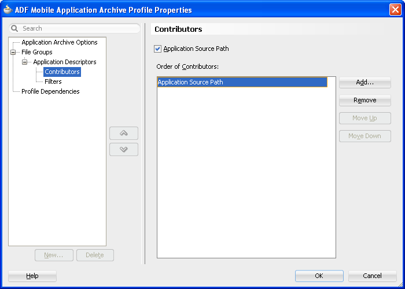
Task: Click the Move Up button
Action: (365, 118)
